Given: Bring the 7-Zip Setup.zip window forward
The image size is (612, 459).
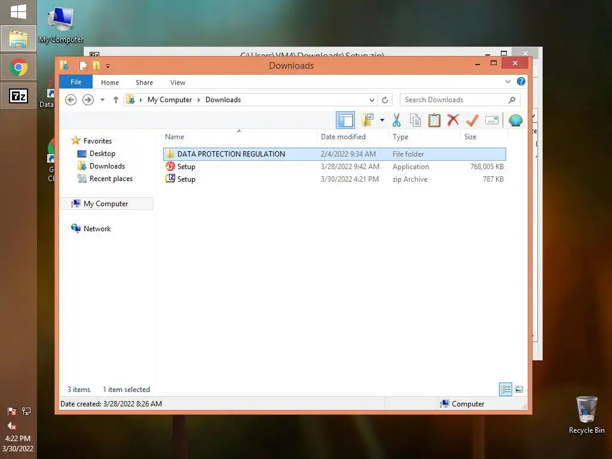Looking at the screenshot, I should tap(311, 53).
